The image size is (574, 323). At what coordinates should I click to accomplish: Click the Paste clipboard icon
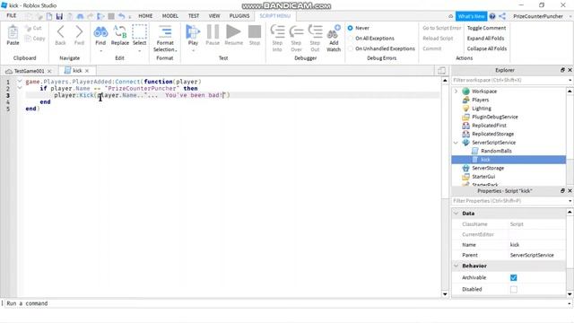click(x=13, y=32)
